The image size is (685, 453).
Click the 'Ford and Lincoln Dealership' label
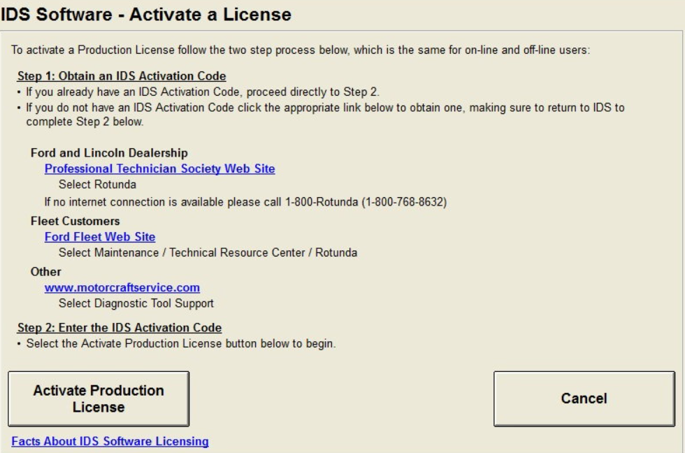pyautogui.click(x=109, y=153)
